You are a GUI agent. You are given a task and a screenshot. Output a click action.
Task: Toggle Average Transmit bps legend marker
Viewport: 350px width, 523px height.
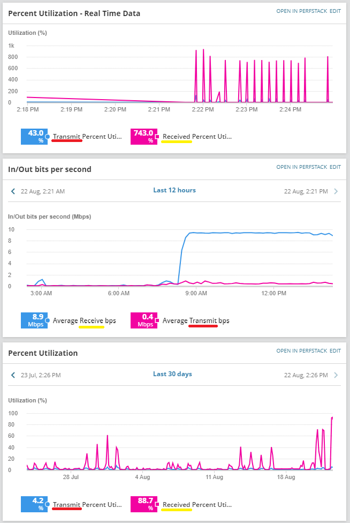pyautogui.click(x=157, y=320)
